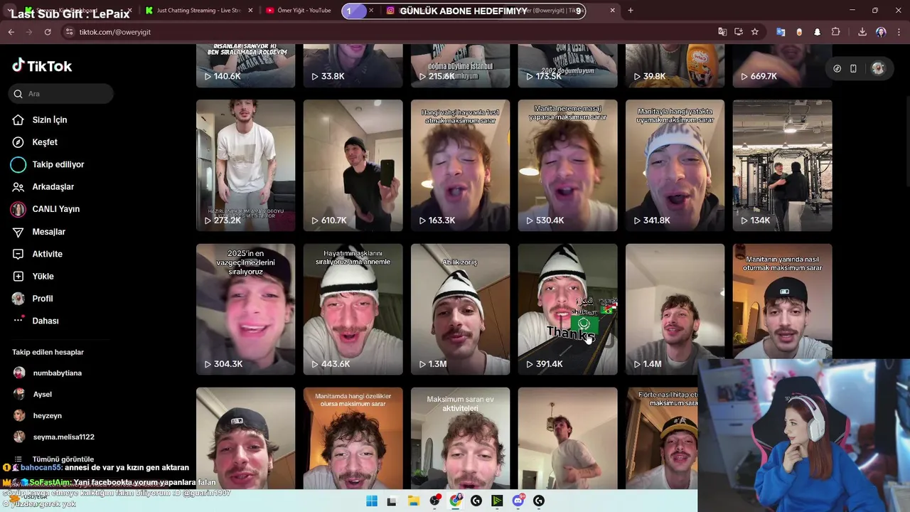Open TikTok profile avatar at top right
The width and height of the screenshot is (910, 512).
[x=878, y=68]
